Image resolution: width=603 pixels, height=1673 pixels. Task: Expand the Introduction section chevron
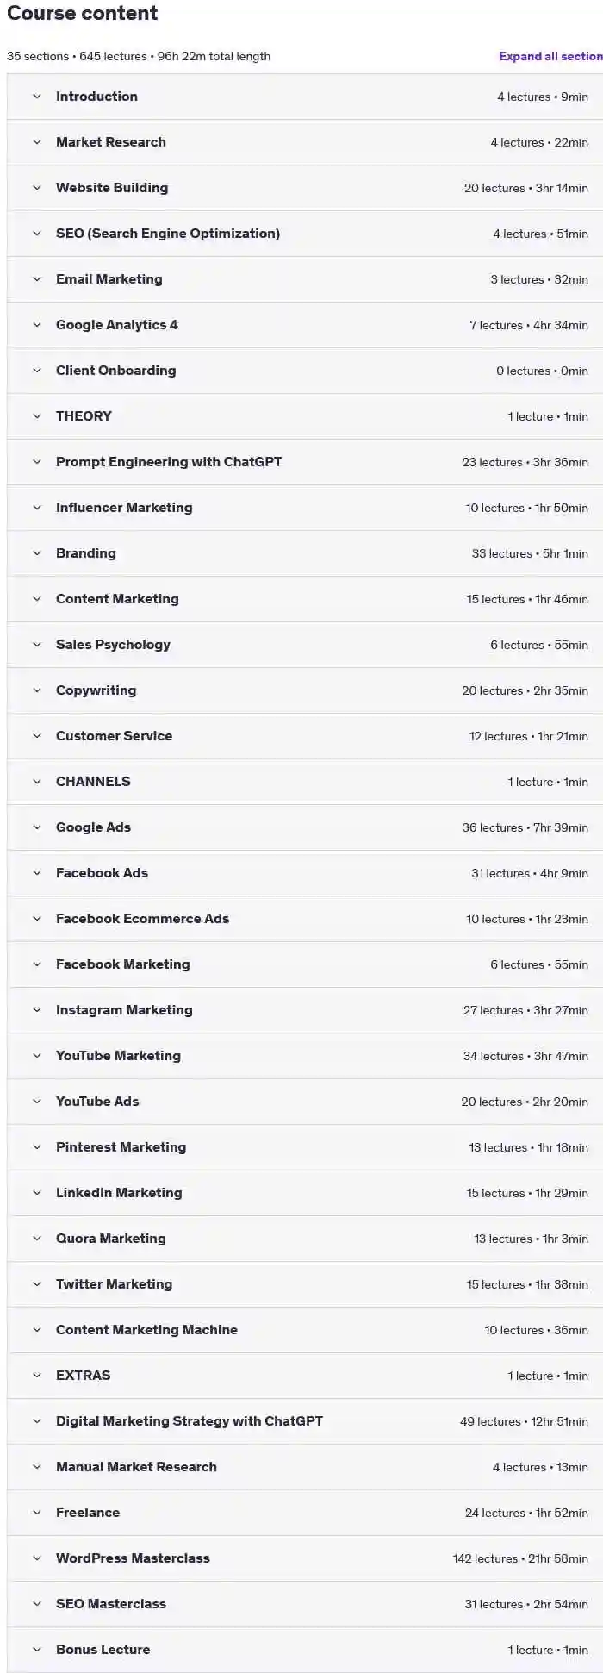tap(37, 97)
